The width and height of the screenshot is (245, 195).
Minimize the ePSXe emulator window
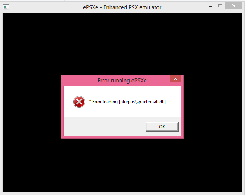click(210, 7)
